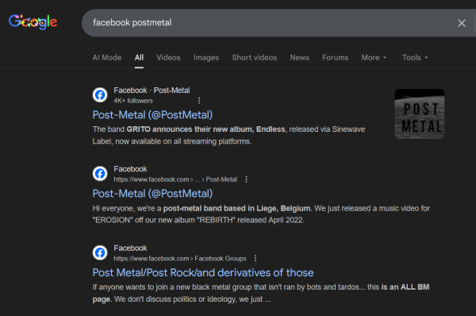
Task: Click the POST METAL thumbnail image
Action: [420, 114]
